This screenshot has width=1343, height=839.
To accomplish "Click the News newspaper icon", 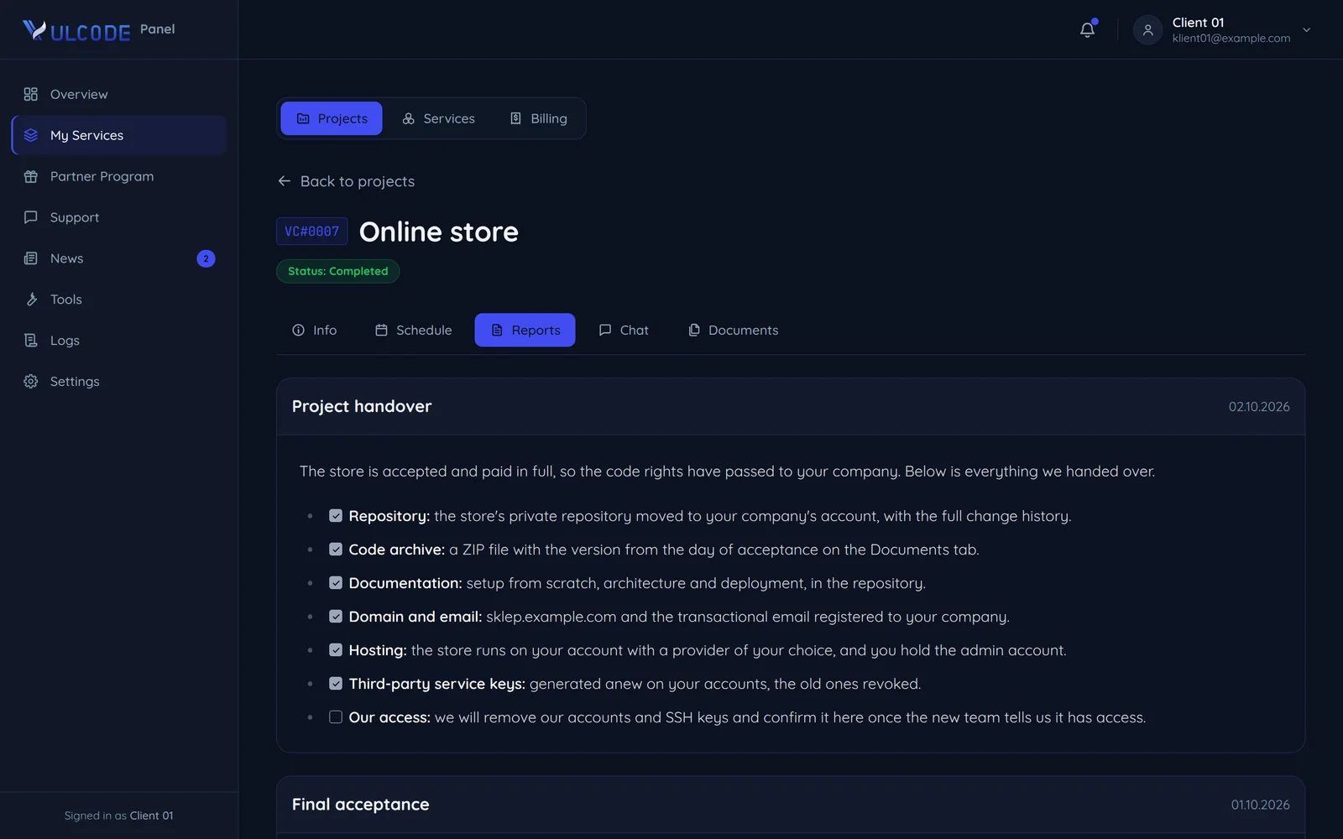I will 31,258.
